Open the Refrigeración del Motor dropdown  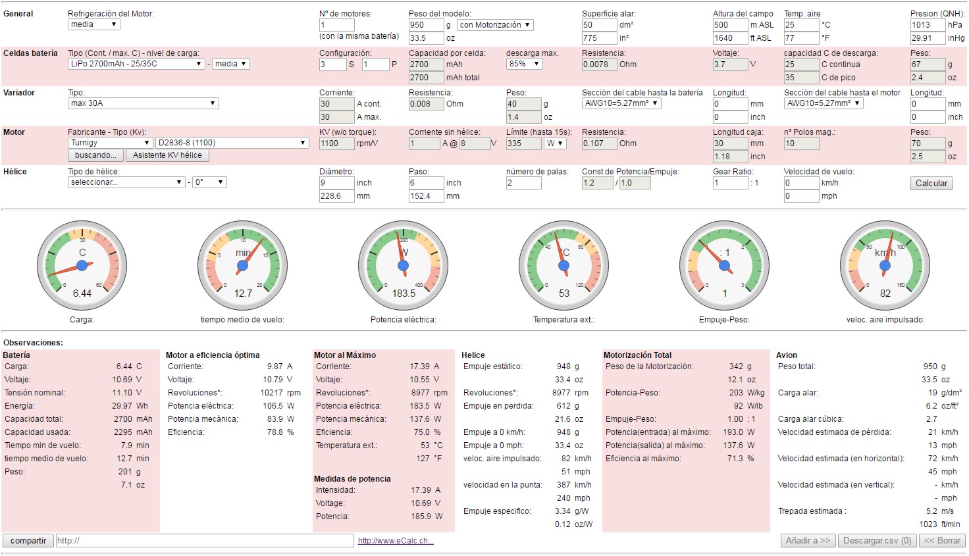[x=93, y=24]
